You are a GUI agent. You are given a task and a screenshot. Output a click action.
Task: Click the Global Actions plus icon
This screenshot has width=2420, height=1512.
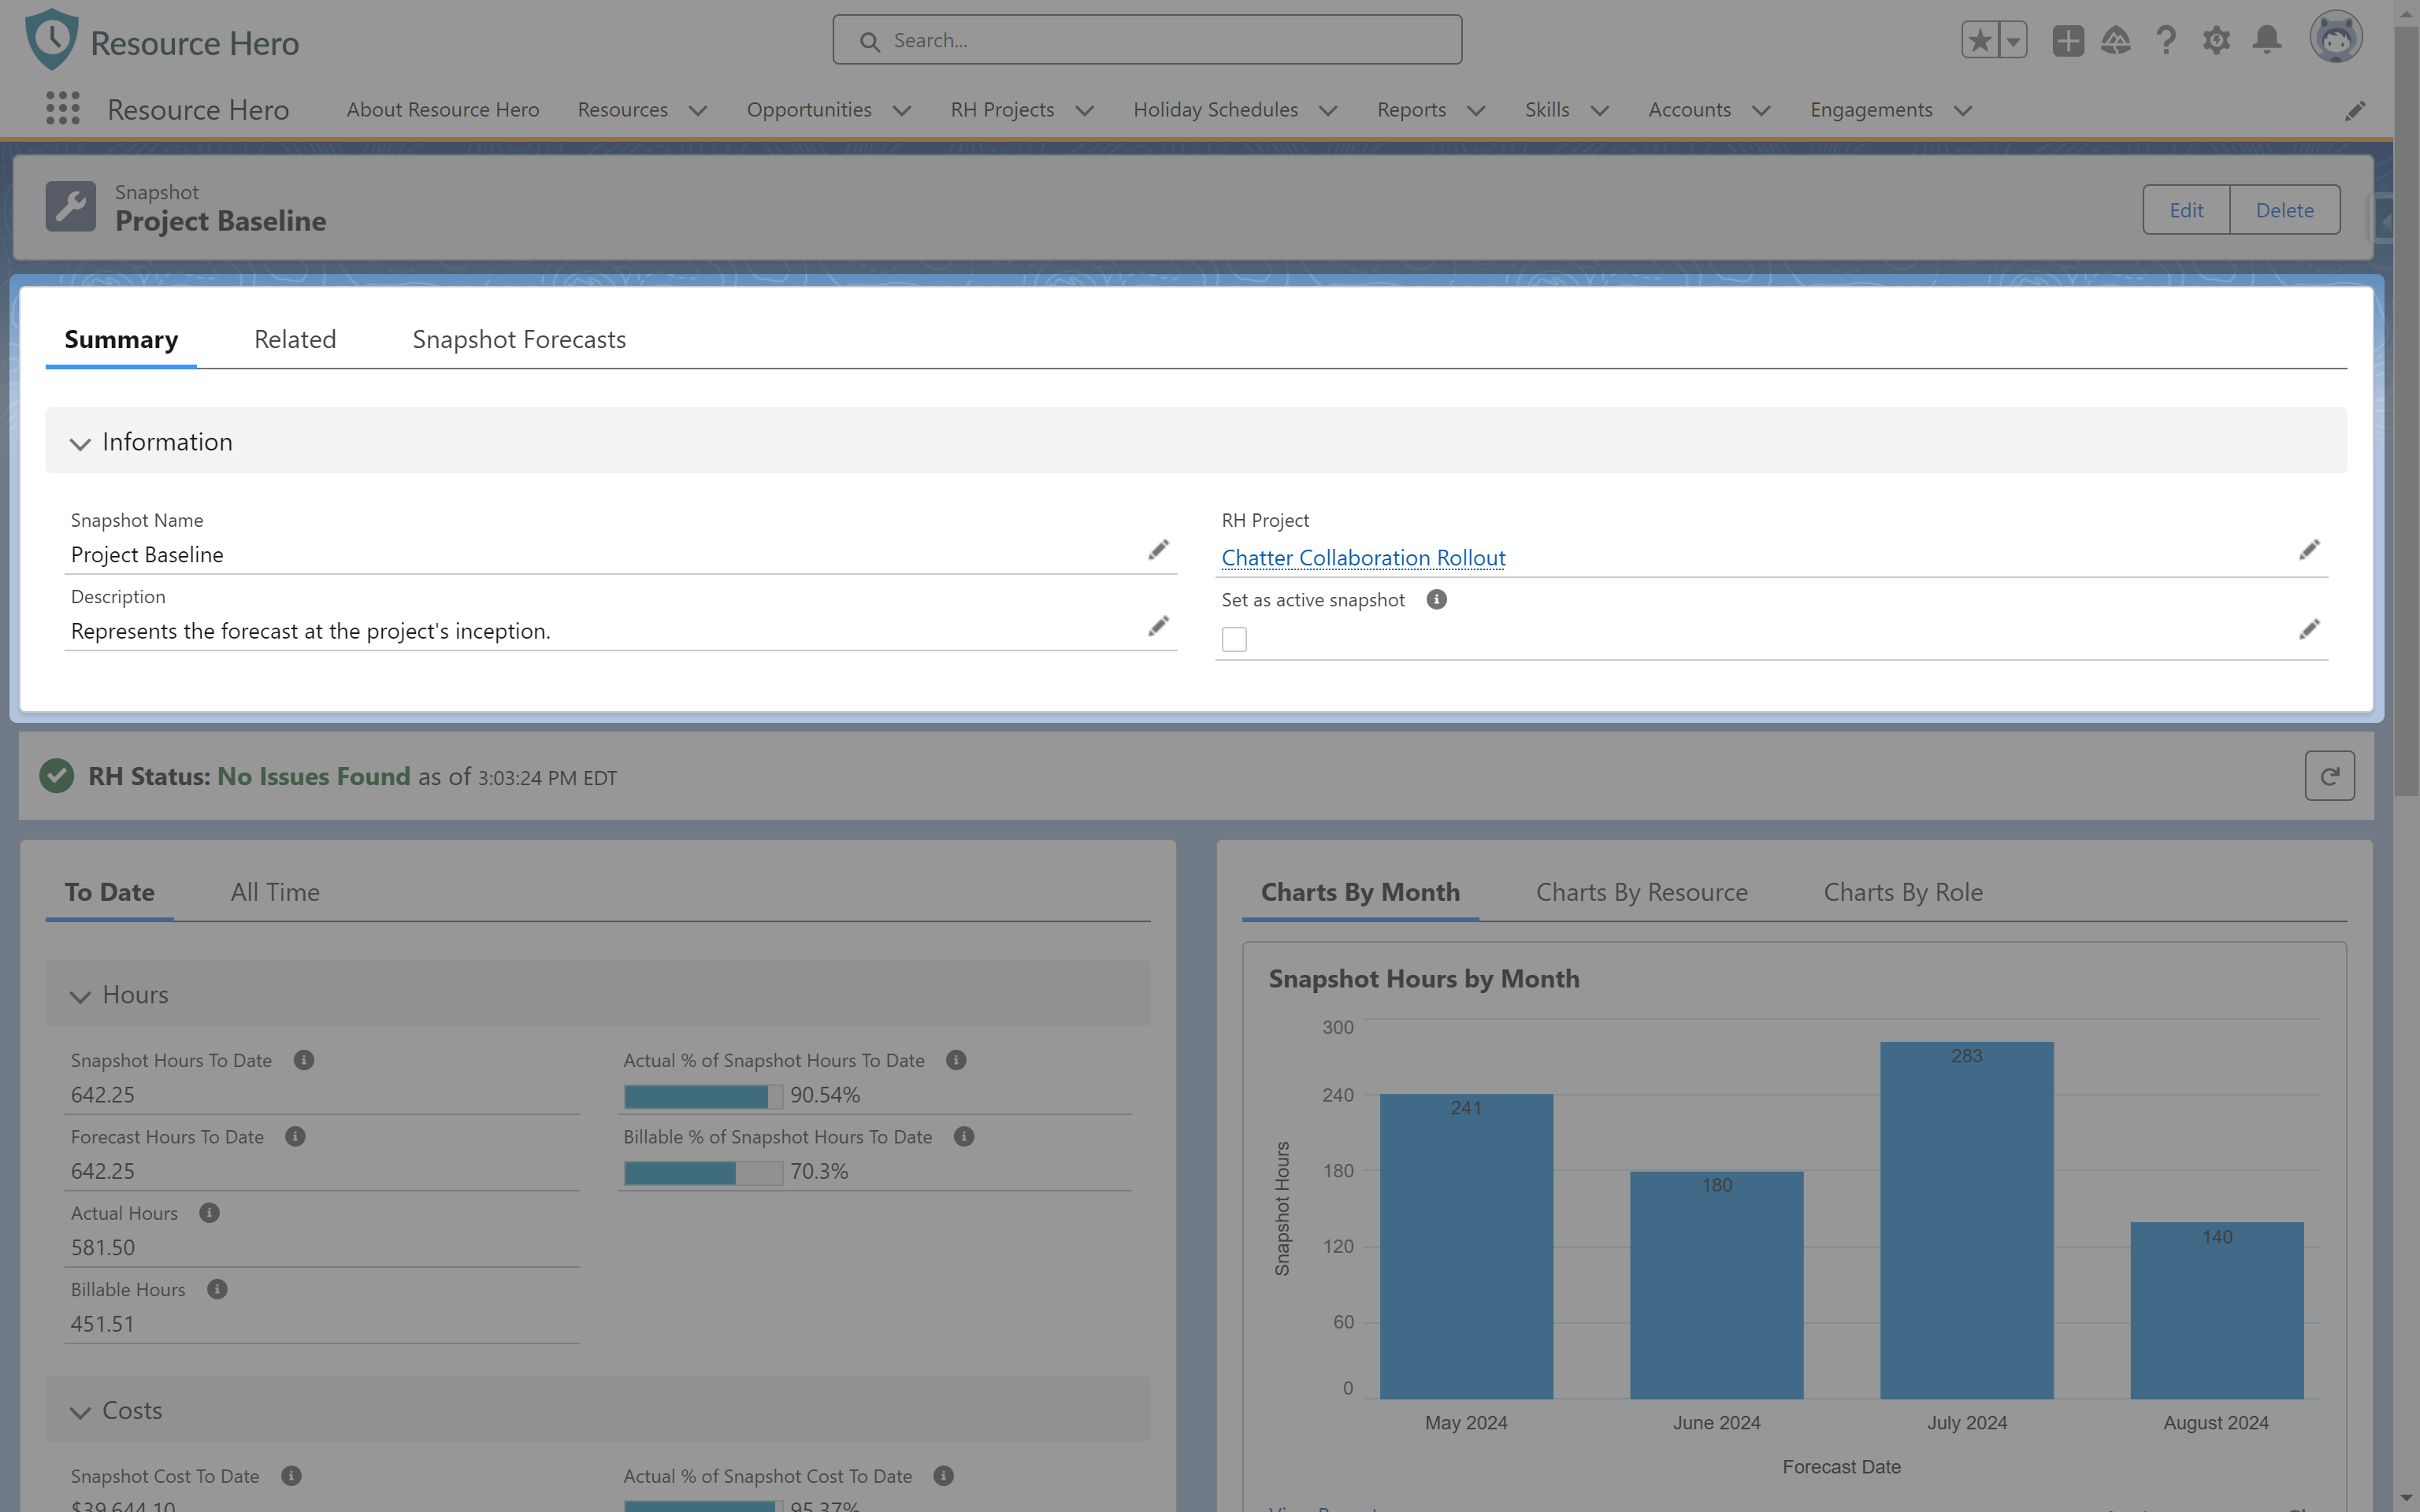[x=2068, y=40]
